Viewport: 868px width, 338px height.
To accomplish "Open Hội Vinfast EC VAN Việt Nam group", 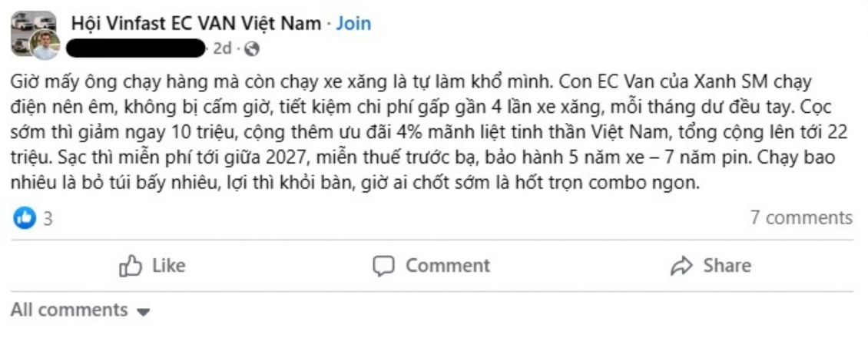I will click(x=196, y=23).
